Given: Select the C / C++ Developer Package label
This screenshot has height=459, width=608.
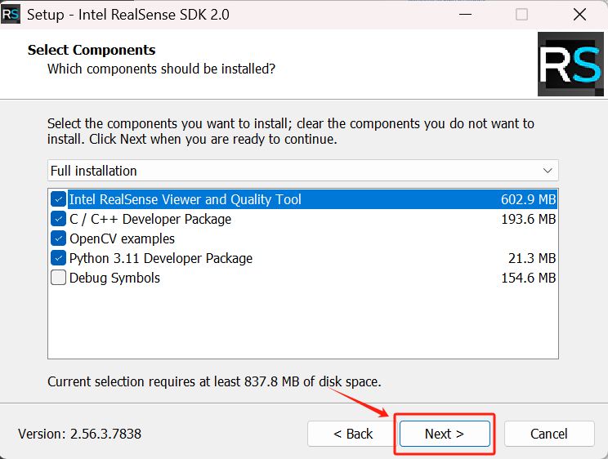Looking at the screenshot, I should (x=150, y=220).
